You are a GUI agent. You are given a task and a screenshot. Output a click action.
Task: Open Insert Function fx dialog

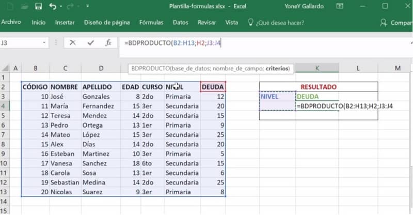point(108,43)
